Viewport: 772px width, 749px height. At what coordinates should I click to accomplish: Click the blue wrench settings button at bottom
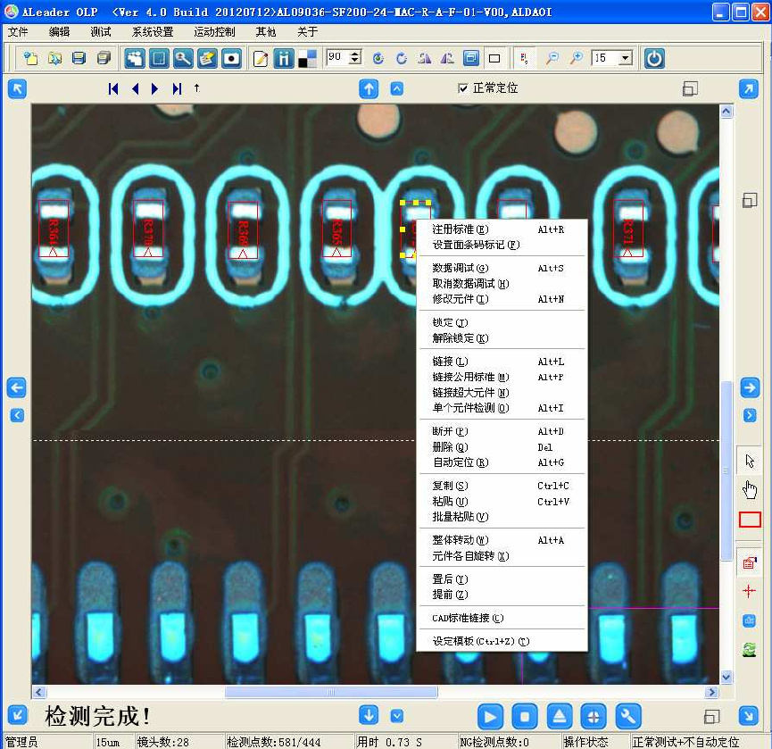click(x=628, y=717)
